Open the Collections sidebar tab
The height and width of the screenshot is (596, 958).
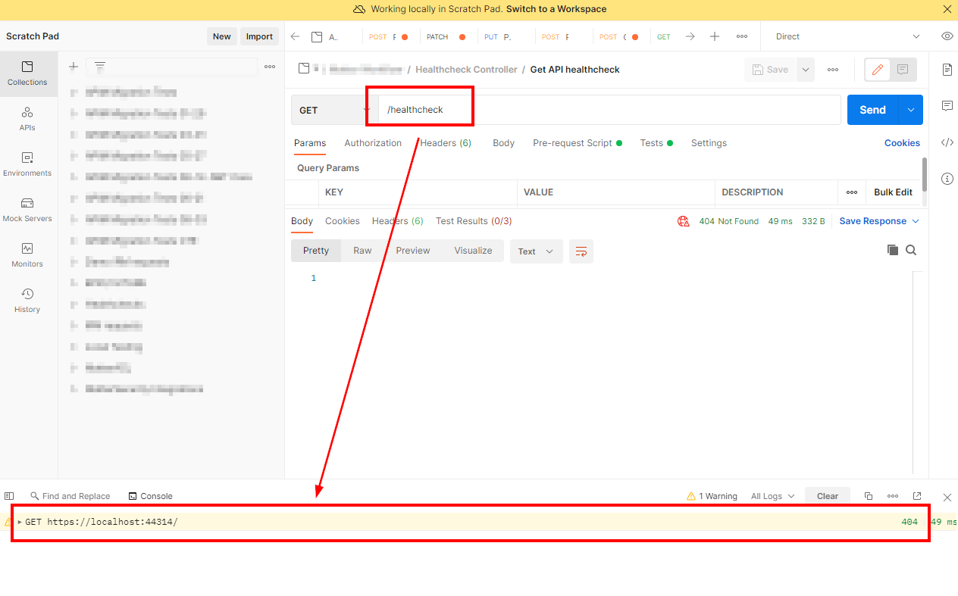[28, 73]
